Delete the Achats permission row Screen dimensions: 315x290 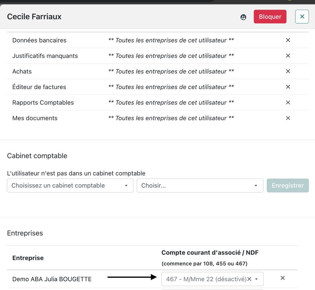(x=288, y=71)
